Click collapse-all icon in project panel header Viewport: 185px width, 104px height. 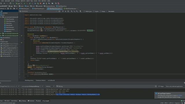(11, 8)
